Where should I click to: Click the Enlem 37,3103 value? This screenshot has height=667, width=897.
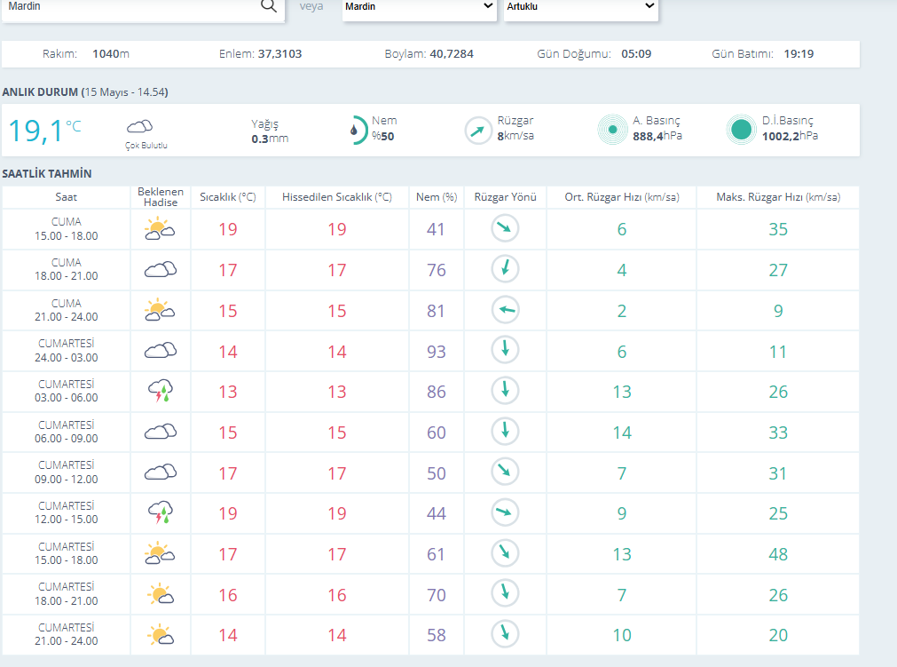click(x=279, y=54)
